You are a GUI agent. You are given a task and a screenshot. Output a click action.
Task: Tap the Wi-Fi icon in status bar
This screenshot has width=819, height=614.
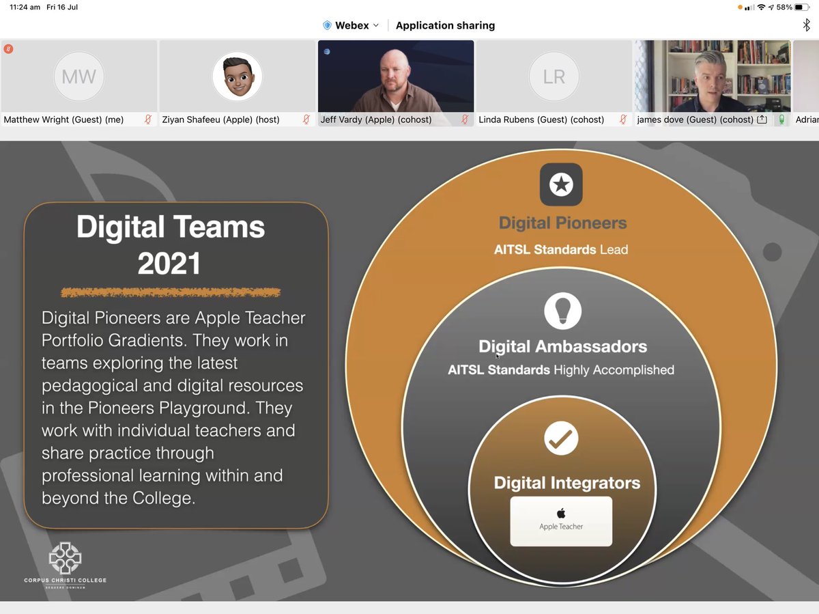click(761, 7)
